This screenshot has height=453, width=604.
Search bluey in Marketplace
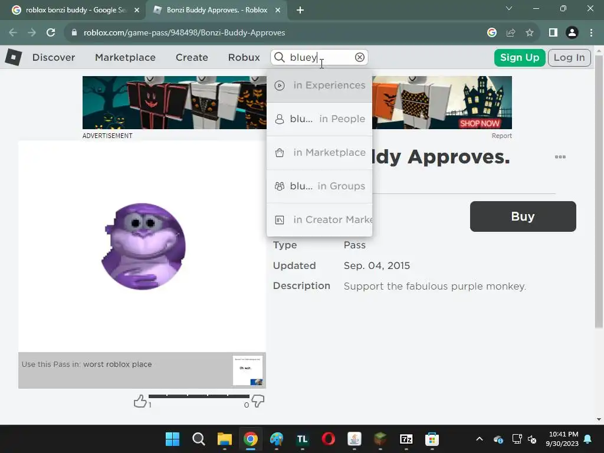pyautogui.click(x=319, y=153)
